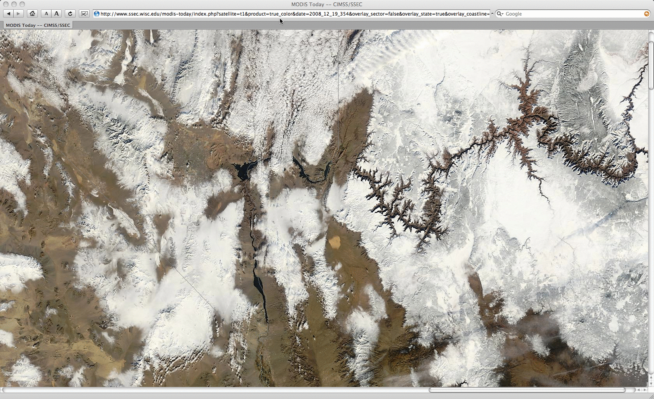This screenshot has height=399, width=654.
Task: Make page text smaller with small A
Action: point(46,14)
